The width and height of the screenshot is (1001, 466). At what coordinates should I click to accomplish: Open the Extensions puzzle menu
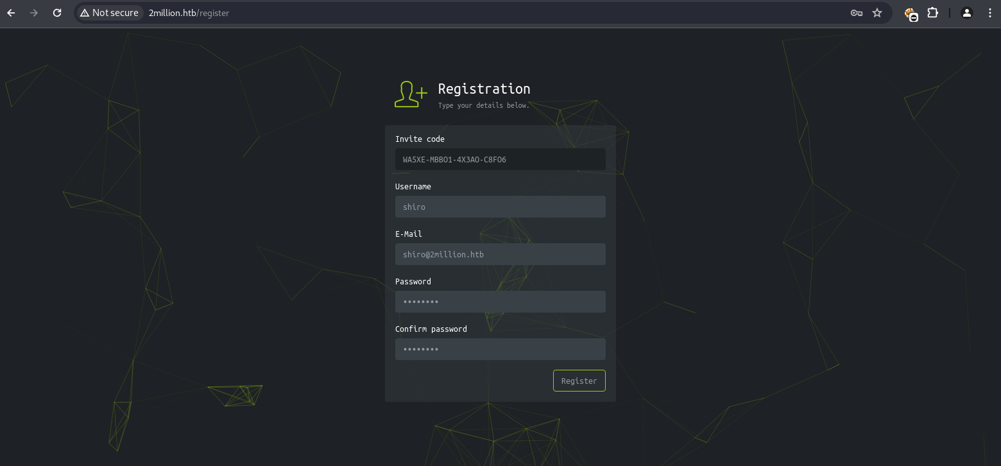(933, 13)
